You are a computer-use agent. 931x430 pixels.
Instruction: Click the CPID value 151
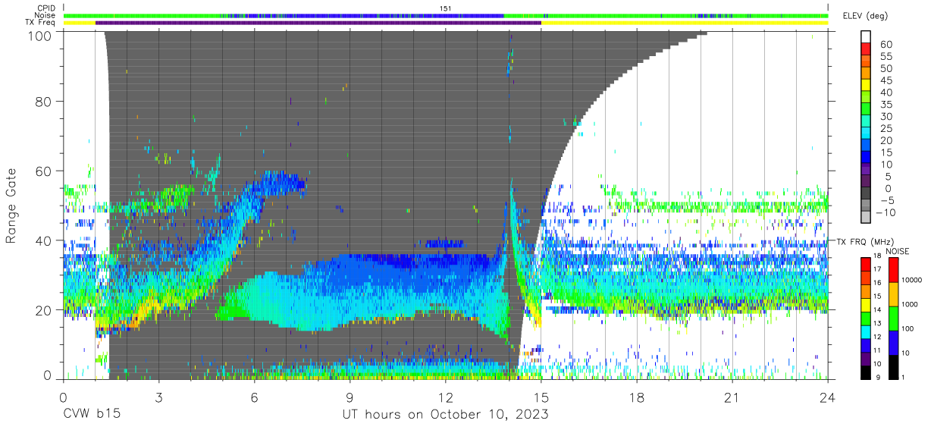[x=446, y=8]
